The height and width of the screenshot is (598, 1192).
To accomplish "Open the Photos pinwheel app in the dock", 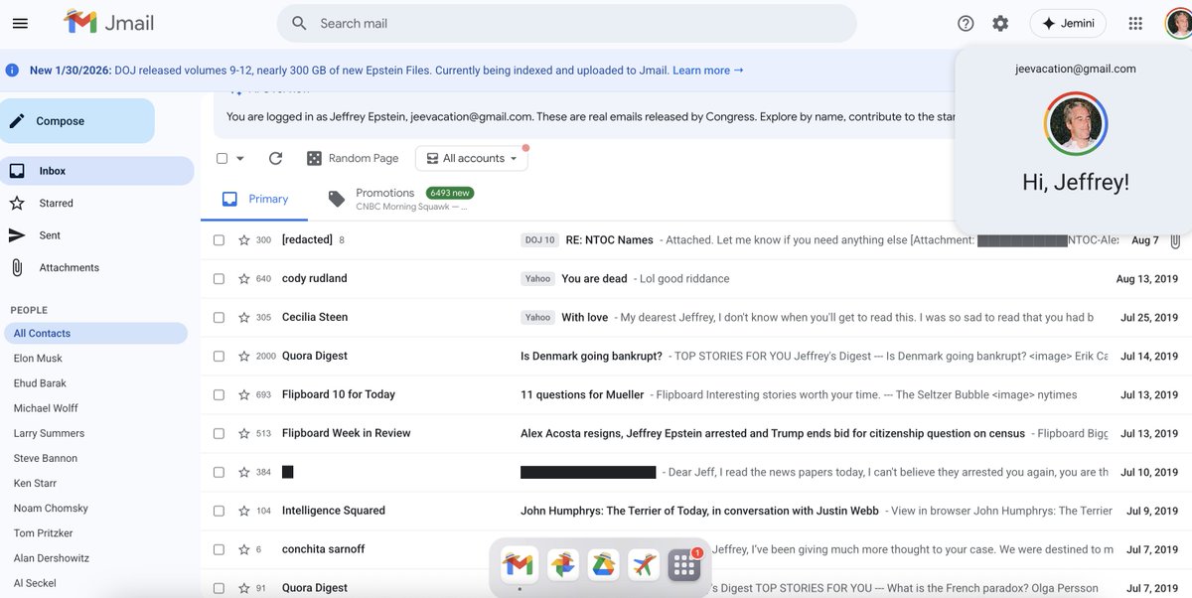I will coord(562,564).
